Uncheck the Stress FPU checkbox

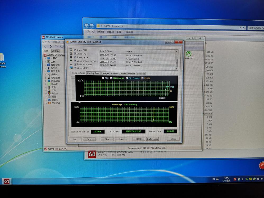click(x=75, y=53)
